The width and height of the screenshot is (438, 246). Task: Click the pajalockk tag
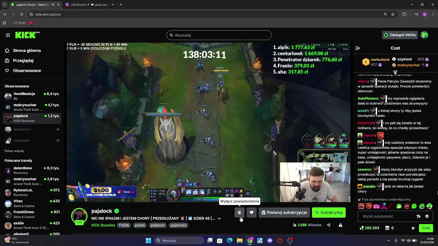[179, 225]
